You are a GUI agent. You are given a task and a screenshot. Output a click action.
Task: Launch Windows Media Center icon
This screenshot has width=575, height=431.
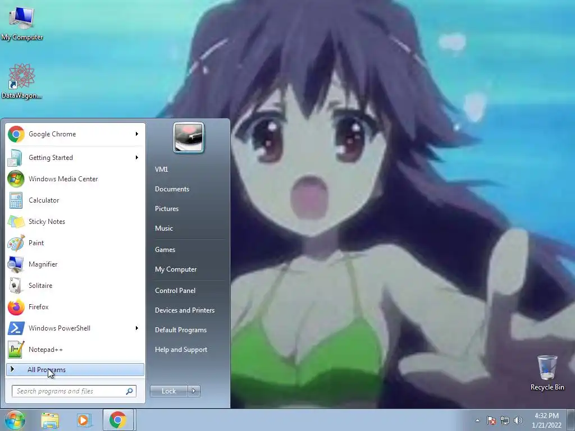[x=15, y=179]
